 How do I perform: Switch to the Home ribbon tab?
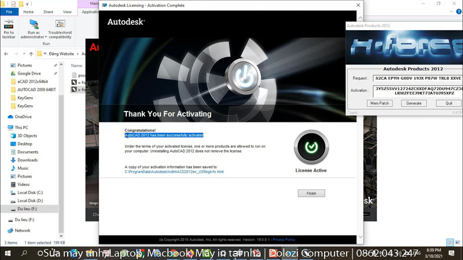pyautogui.click(x=28, y=12)
